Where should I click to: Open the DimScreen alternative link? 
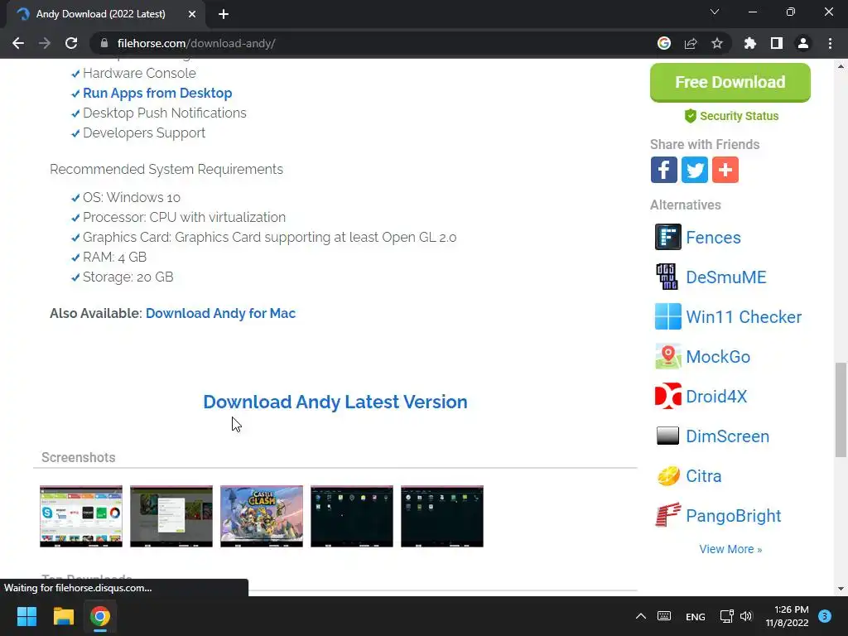tap(727, 436)
